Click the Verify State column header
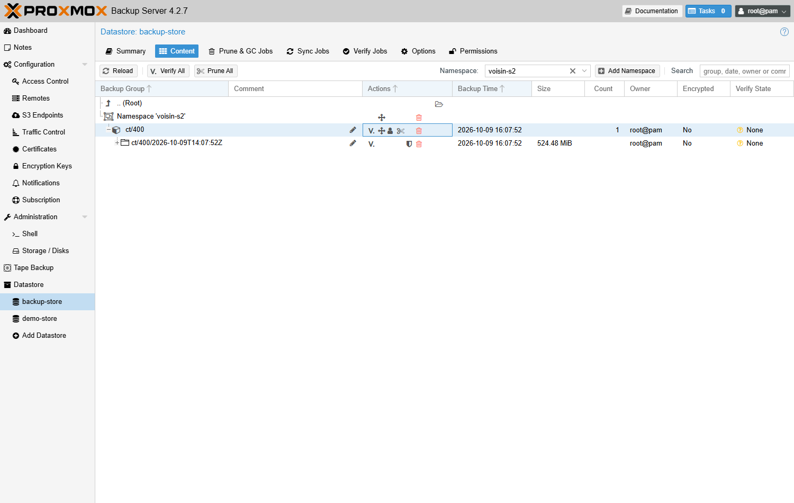 [x=762, y=89]
